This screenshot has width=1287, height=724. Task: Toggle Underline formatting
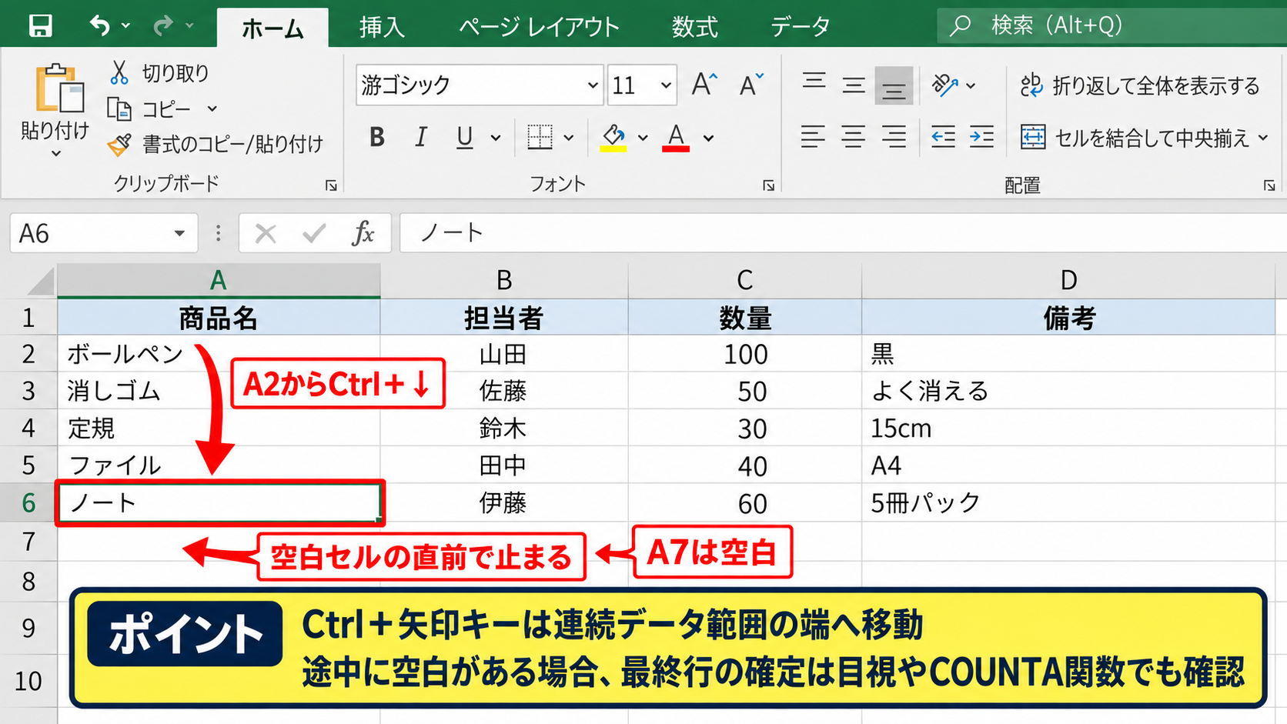[x=464, y=137]
